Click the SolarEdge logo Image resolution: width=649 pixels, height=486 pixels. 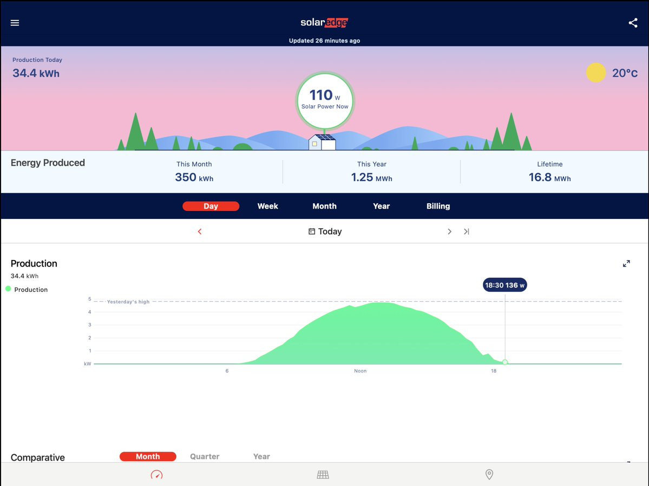[324, 22]
